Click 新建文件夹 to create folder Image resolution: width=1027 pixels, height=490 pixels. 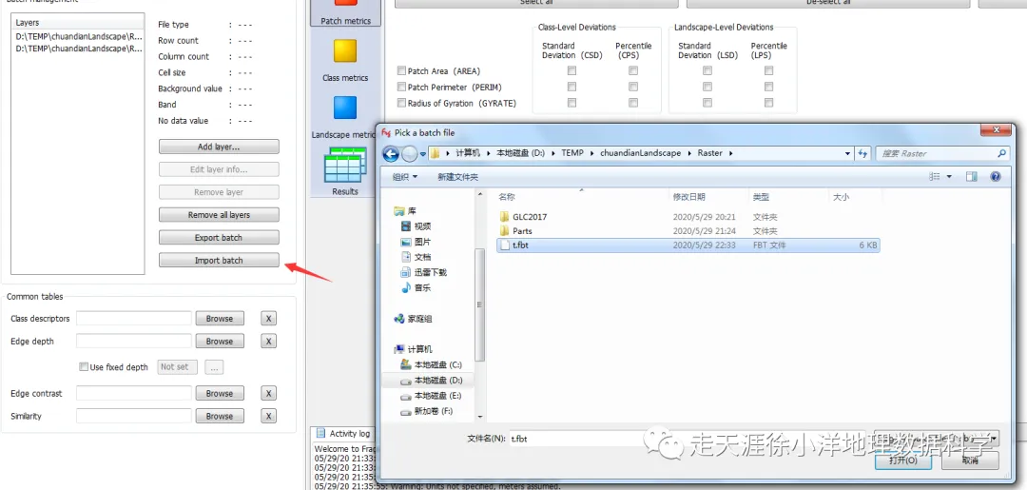click(457, 177)
